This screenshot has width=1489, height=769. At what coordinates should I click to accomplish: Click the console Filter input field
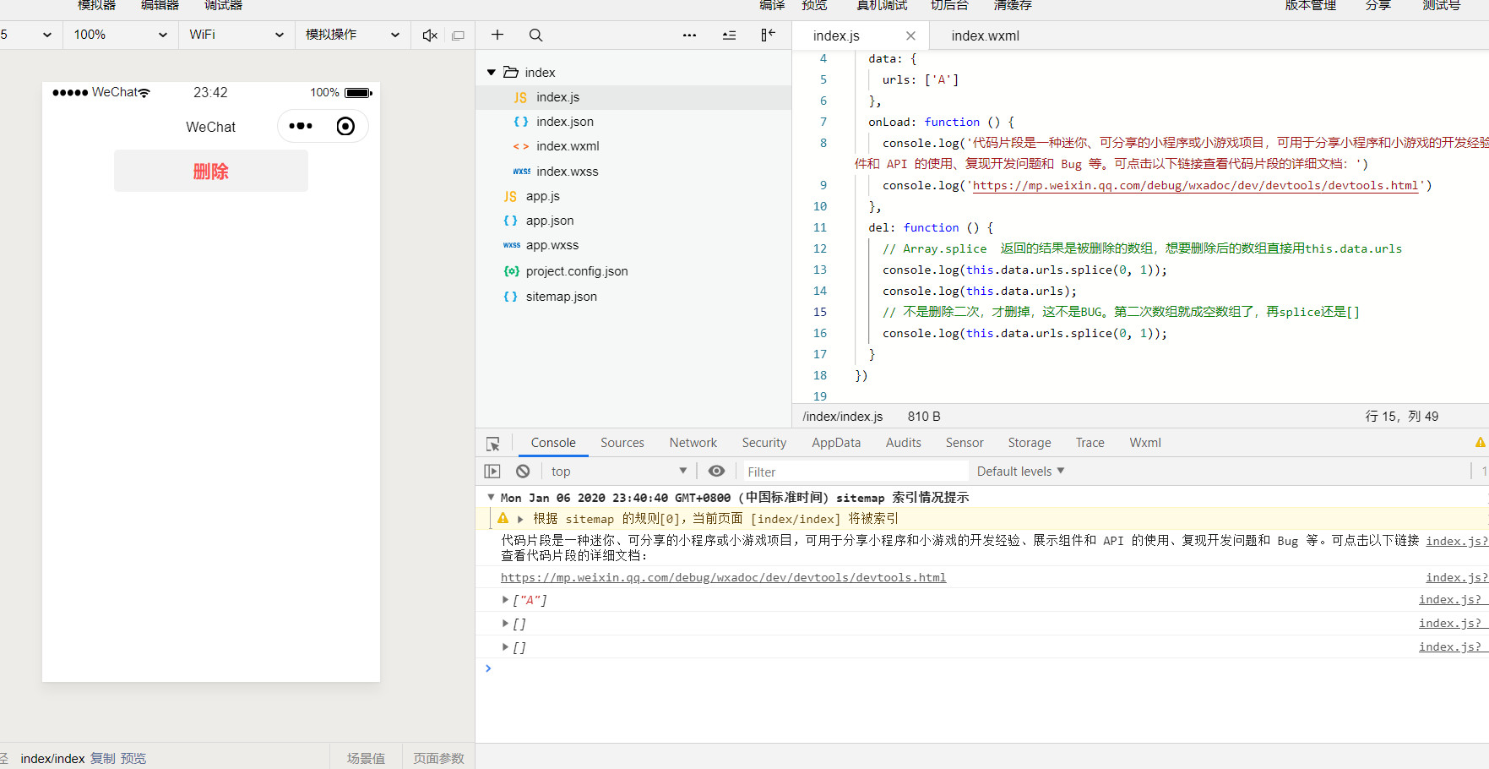853,472
